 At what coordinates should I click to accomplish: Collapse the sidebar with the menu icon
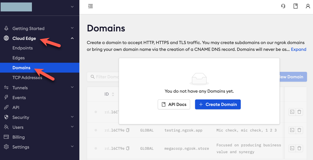[90, 6]
